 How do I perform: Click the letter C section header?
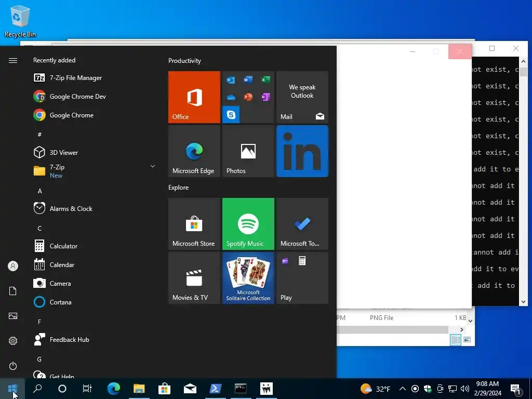tap(39, 229)
